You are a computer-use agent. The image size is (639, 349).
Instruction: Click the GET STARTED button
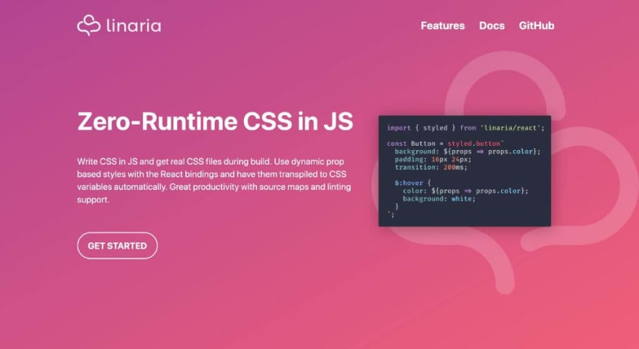pos(118,245)
